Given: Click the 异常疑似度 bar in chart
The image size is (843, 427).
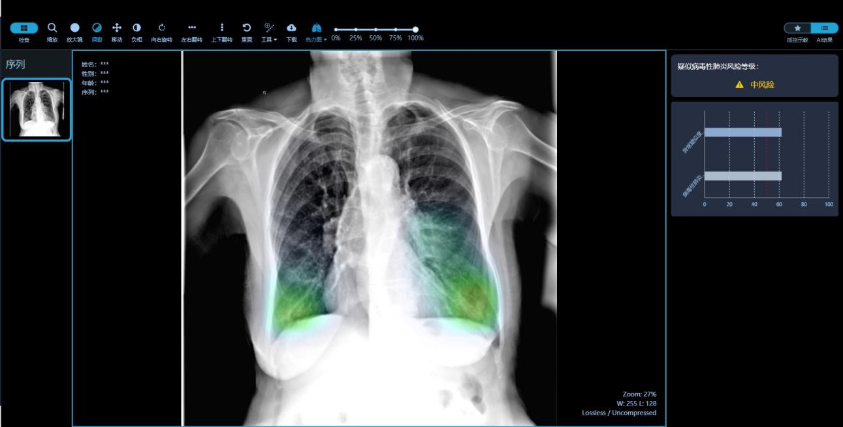Looking at the screenshot, I should (742, 132).
